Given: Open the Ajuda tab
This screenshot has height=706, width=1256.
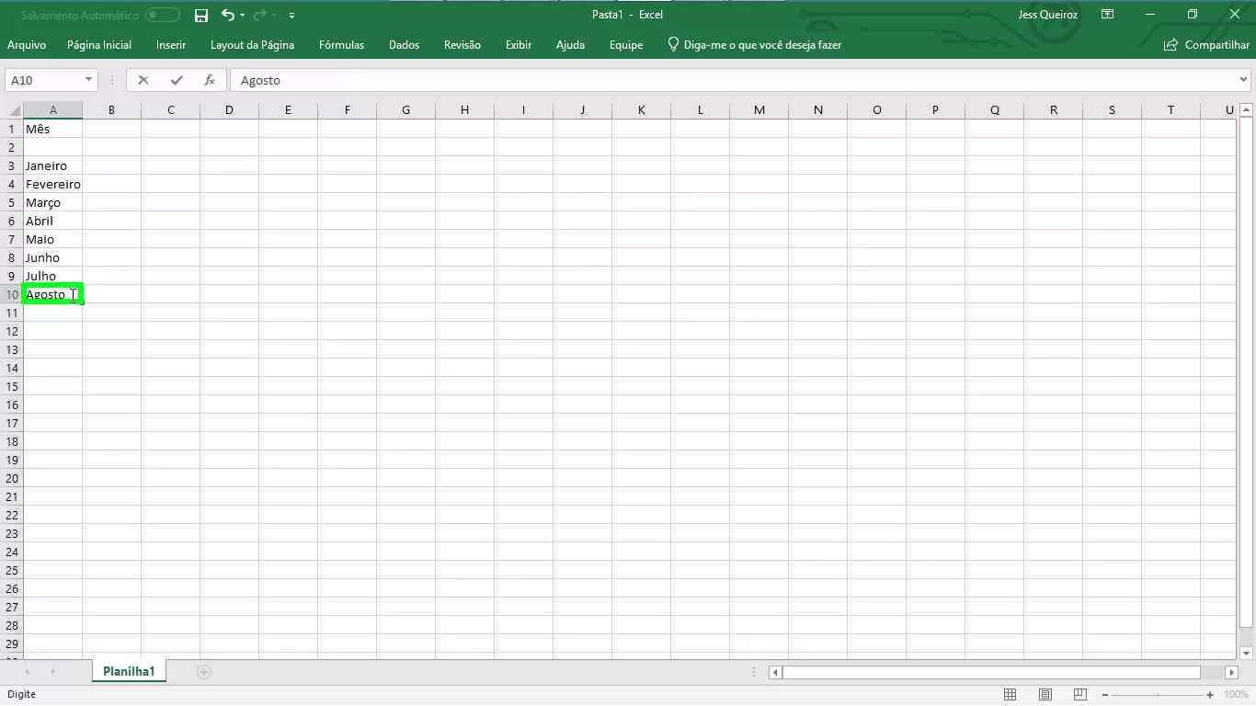Looking at the screenshot, I should coord(570,45).
